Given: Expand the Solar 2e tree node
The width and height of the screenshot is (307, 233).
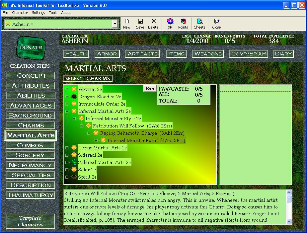Looking at the screenshot, I should point(67,170).
